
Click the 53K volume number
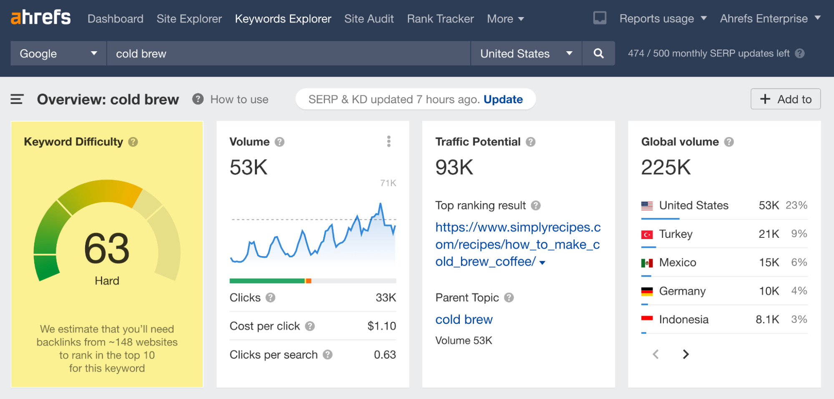[248, 167]
